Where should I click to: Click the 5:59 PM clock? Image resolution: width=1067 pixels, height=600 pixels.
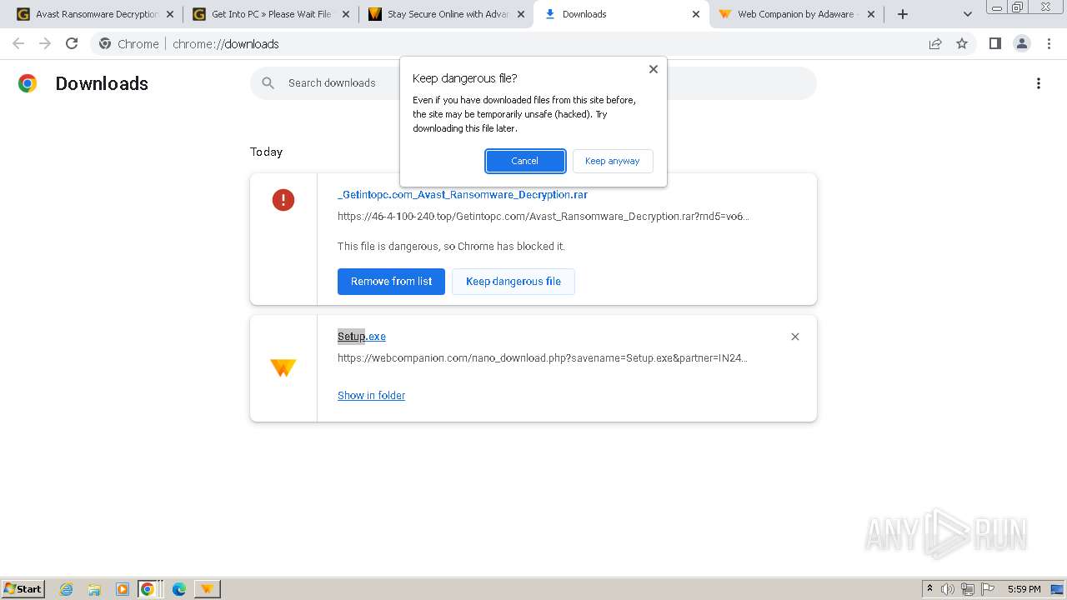1024,589
